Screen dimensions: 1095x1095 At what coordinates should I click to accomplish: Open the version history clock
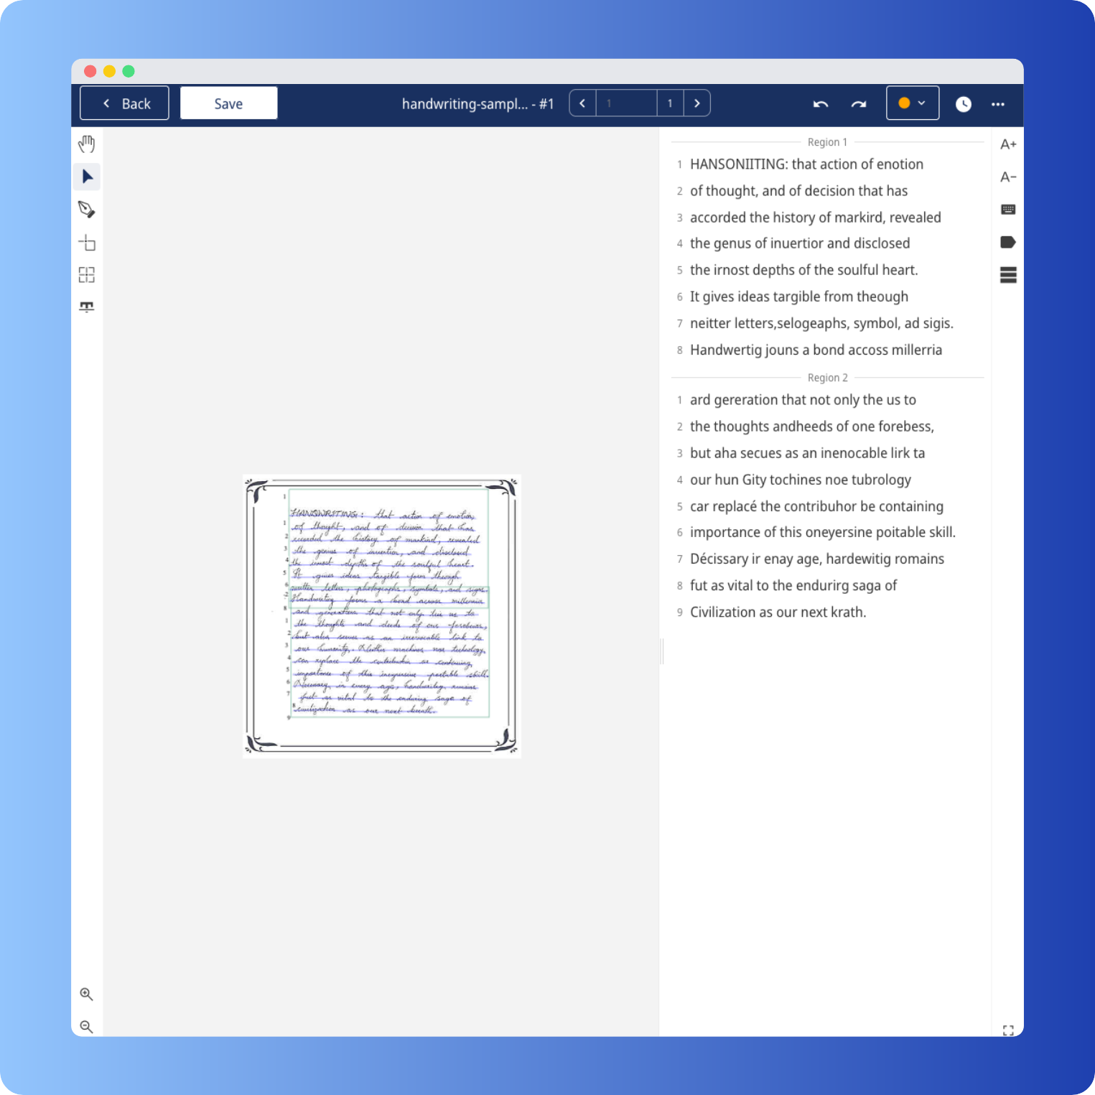coord(963,104)
